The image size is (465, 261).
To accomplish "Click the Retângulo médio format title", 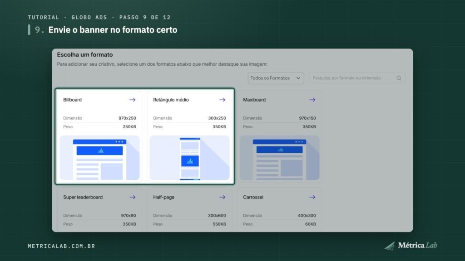I will coord(171,100).
